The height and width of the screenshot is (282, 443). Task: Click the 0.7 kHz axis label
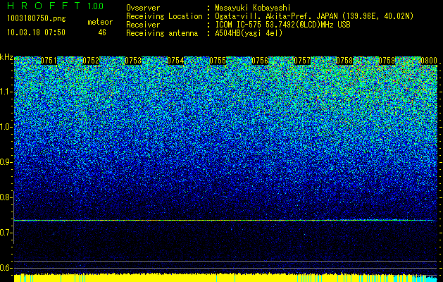[x=6, y=233]
